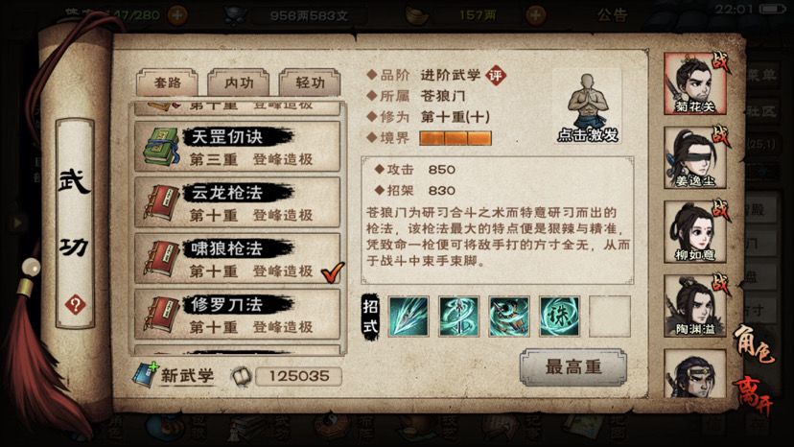Click the orange 境界 progress bar
794x447 pixels.
tap(455, 138)
